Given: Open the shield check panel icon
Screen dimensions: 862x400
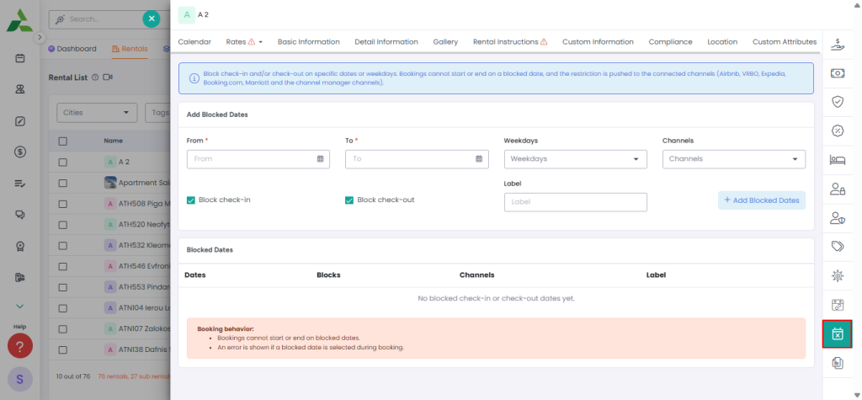Looking at the screenshot, I should [x=837, y=102].
